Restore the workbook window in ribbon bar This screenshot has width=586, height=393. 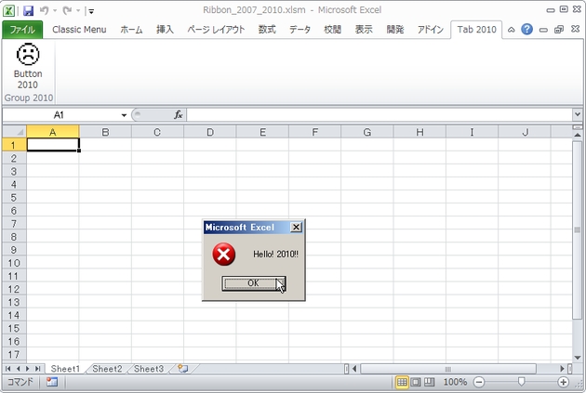coord(559,30)
